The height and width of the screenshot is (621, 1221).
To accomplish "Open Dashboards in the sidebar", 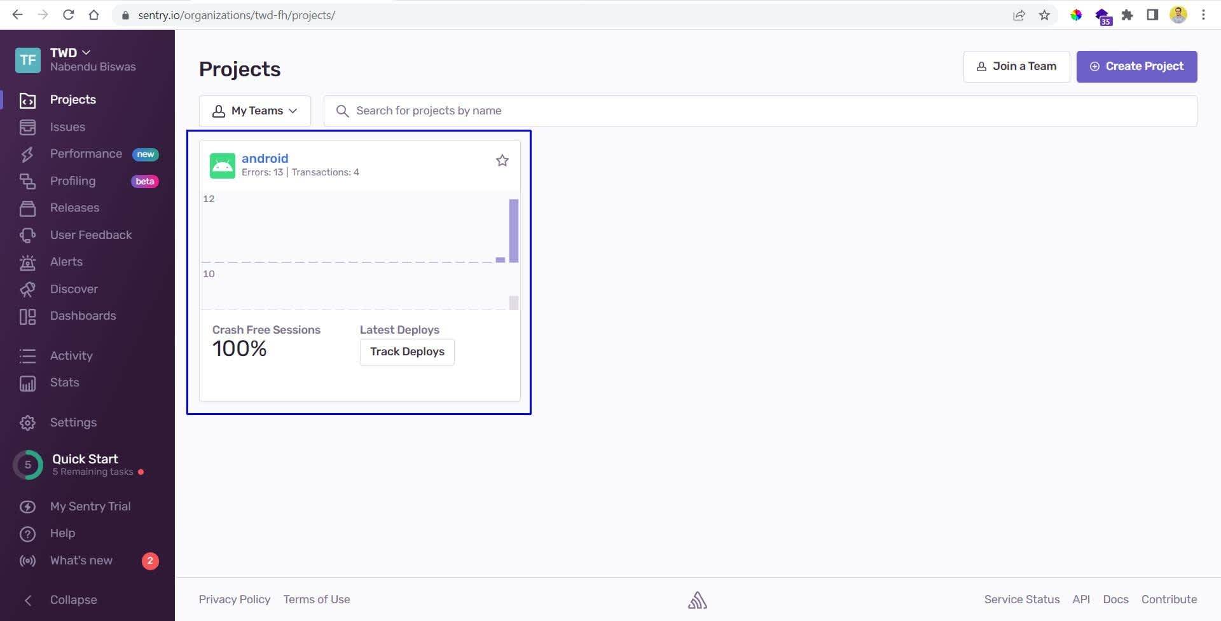I will (83, 316).
